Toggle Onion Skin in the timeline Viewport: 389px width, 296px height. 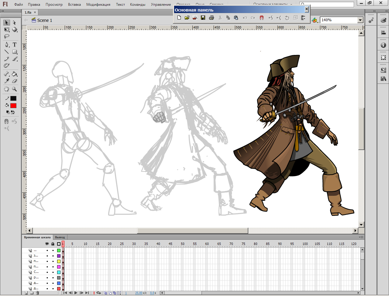coord(105,293)
